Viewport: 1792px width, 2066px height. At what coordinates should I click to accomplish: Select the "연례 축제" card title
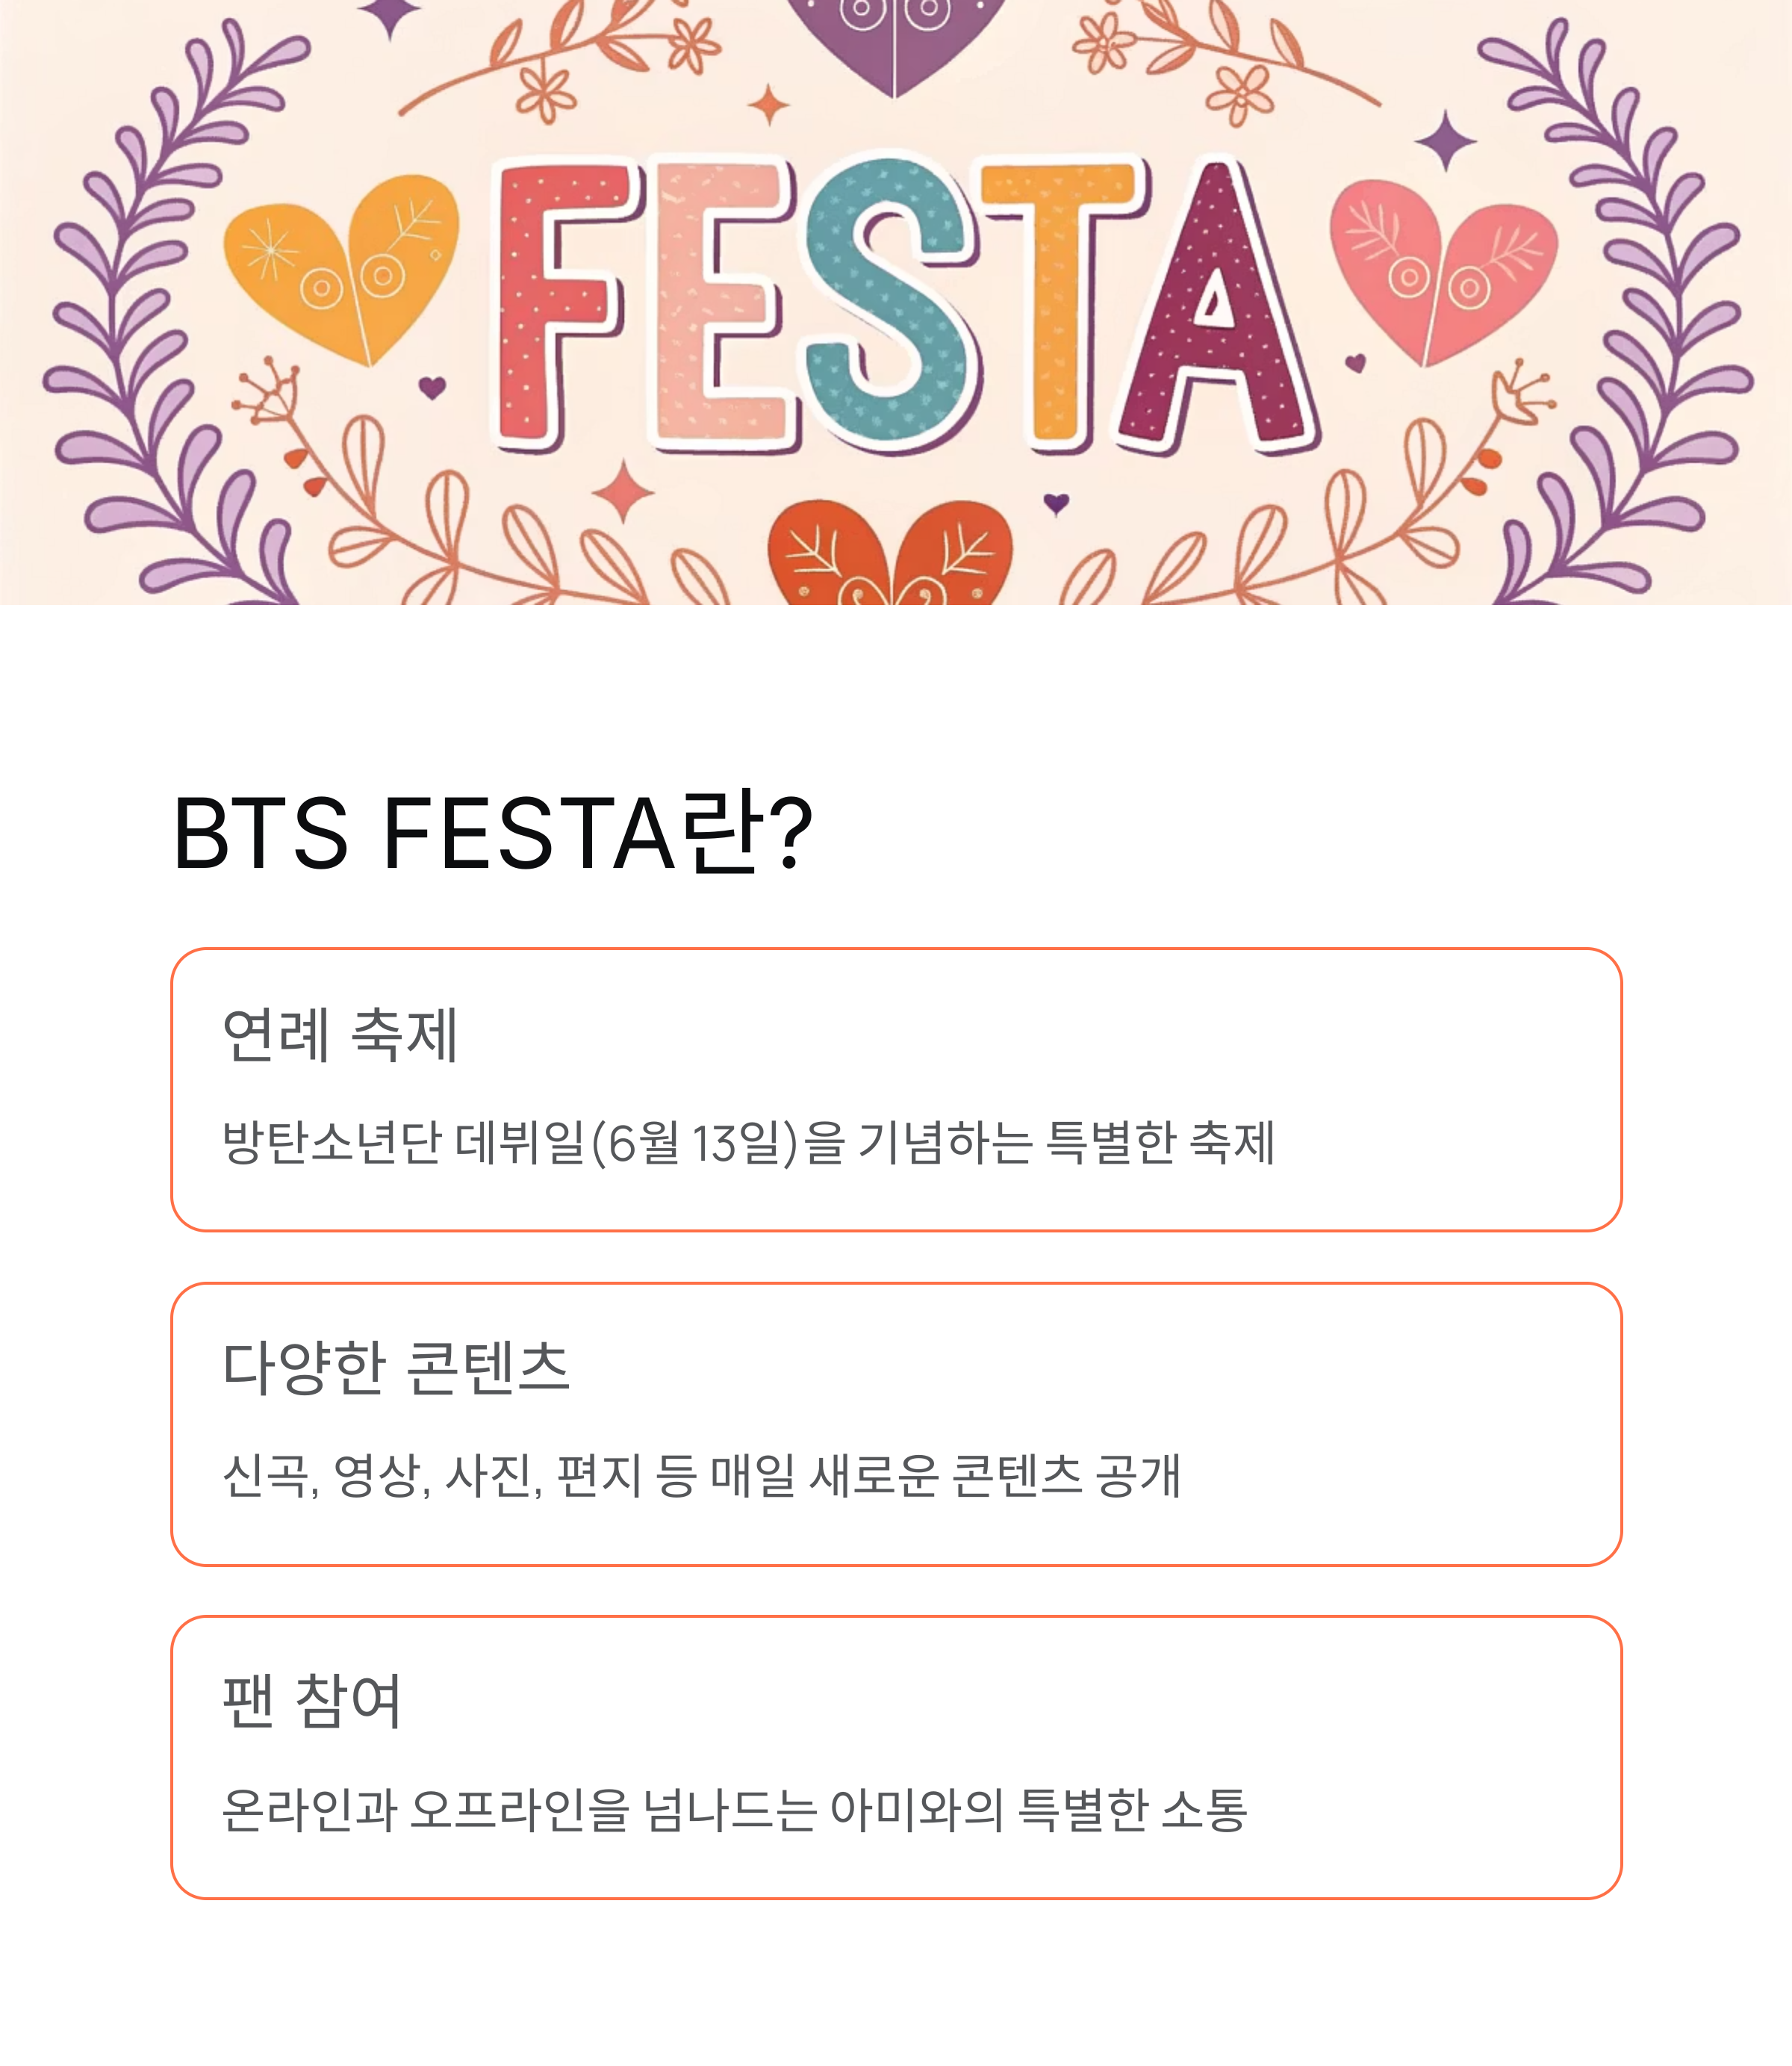pos(340,1034)
